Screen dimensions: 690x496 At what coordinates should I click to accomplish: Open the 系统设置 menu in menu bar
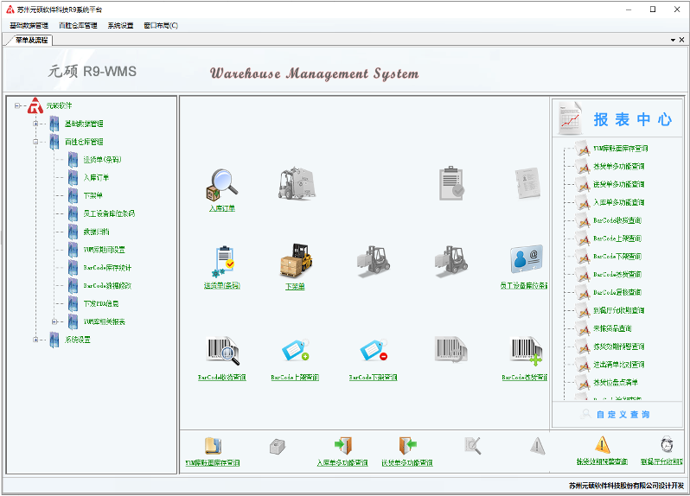point(120,25)
